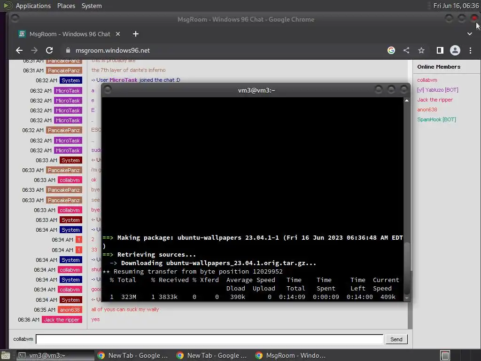Bookmark this tab with star icon
Viewport: 481px width, 361px height.
coord(421,50)
